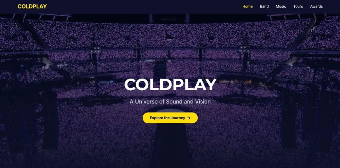Click the Explore the Journey button

[x=170, y=118]
